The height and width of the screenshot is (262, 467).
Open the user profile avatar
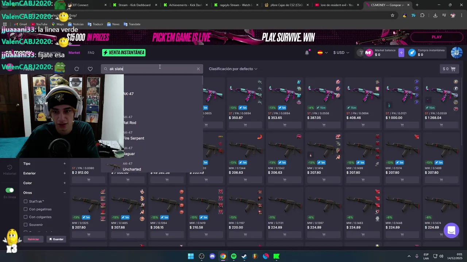point(456,53)
